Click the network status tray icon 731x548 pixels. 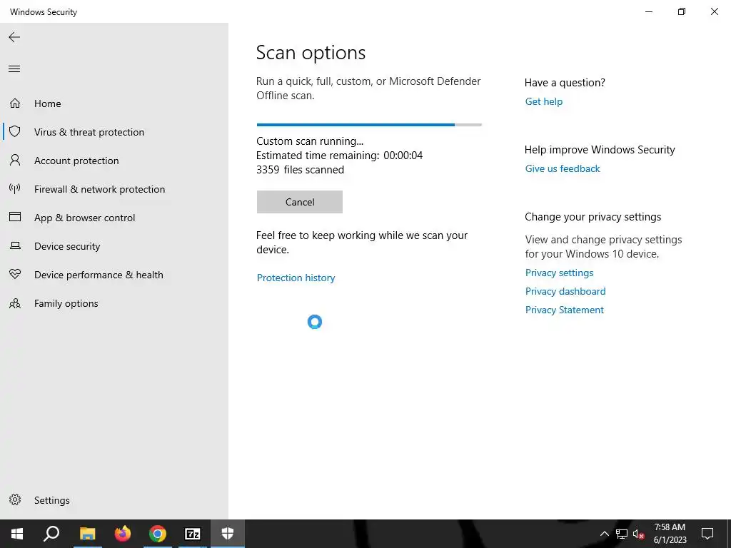coord(622,534)
